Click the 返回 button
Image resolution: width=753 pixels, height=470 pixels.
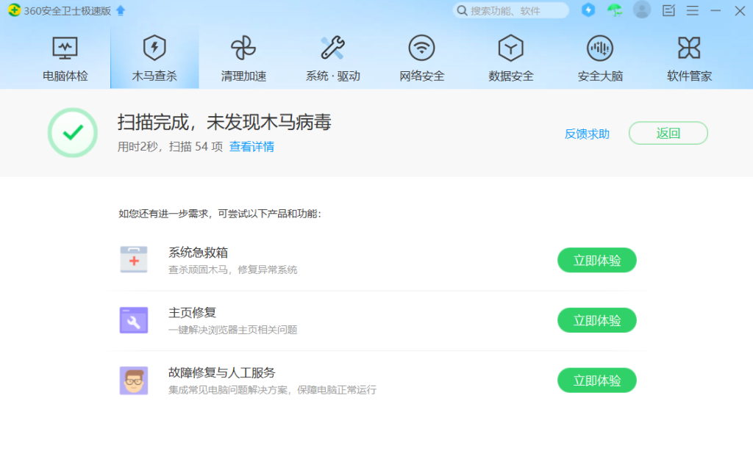coord(668,133)
